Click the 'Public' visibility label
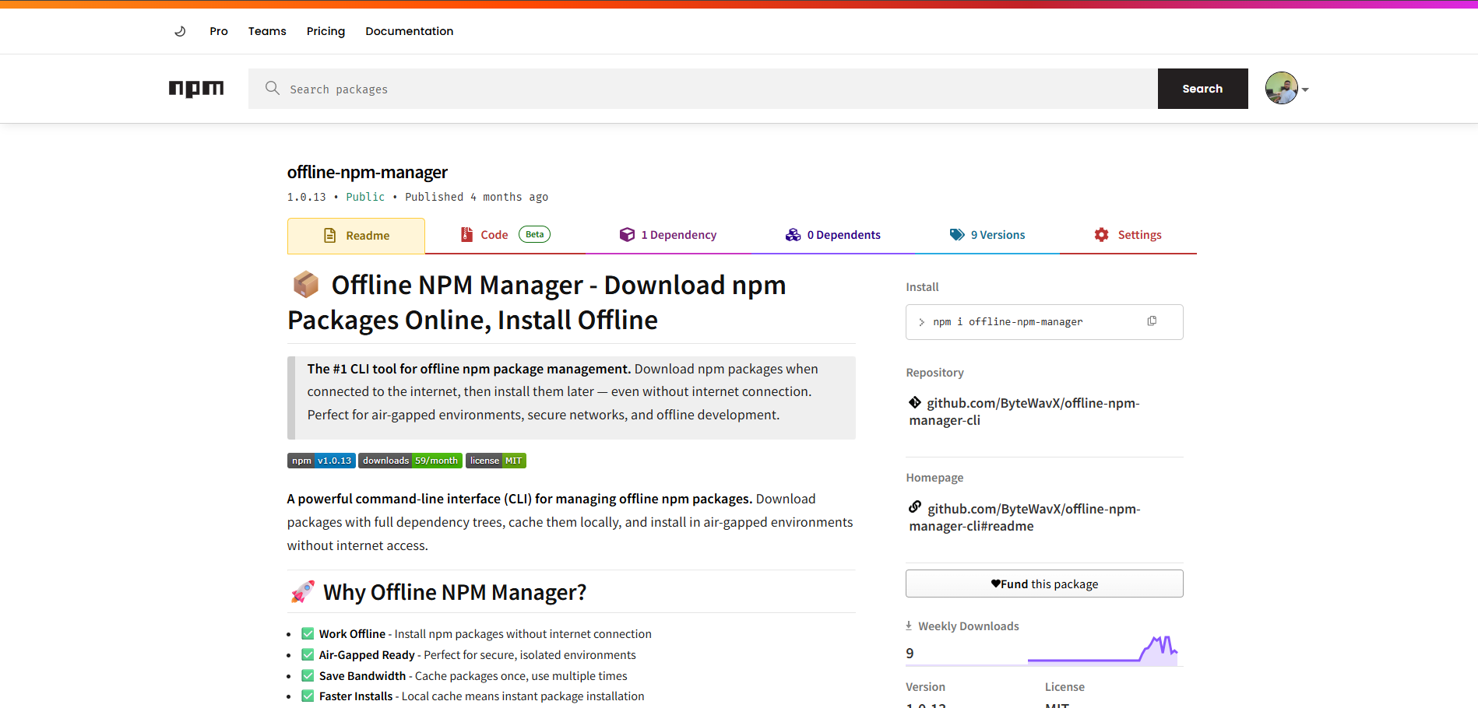Viewport: 1478px width, 708px height. point(365,197)
